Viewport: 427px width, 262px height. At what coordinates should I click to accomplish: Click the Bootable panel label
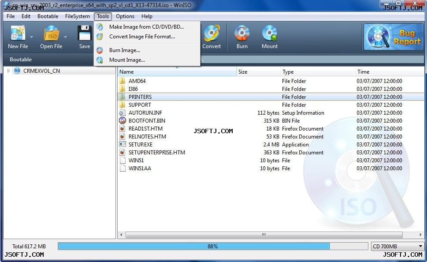tap(21, 60)
